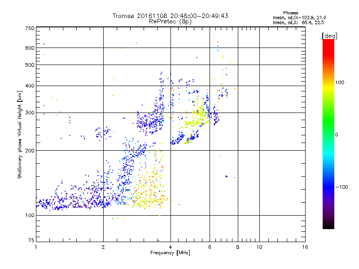Screen dimensions: 359x269
Task: Click the 16 tick on frequency axis
Action: pyautogui.click(x=304, y=247)
